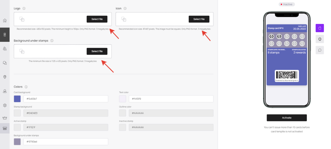Activate the card with Activate button
This screenshot has width=331, height=149.
pyautogui.click(x=286, y=118)
